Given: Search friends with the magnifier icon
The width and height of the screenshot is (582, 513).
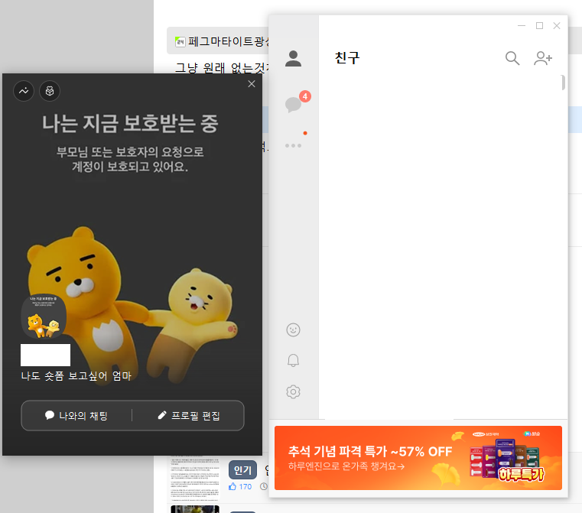Looking at the screenshot, I should point(512,58).
